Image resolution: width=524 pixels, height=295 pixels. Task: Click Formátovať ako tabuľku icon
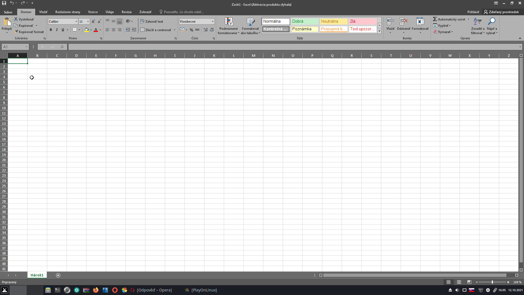click(x=250, y=22)
